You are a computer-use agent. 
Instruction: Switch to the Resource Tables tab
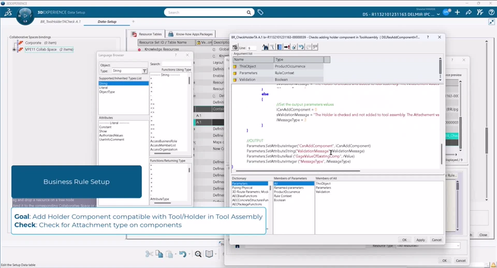147,34
